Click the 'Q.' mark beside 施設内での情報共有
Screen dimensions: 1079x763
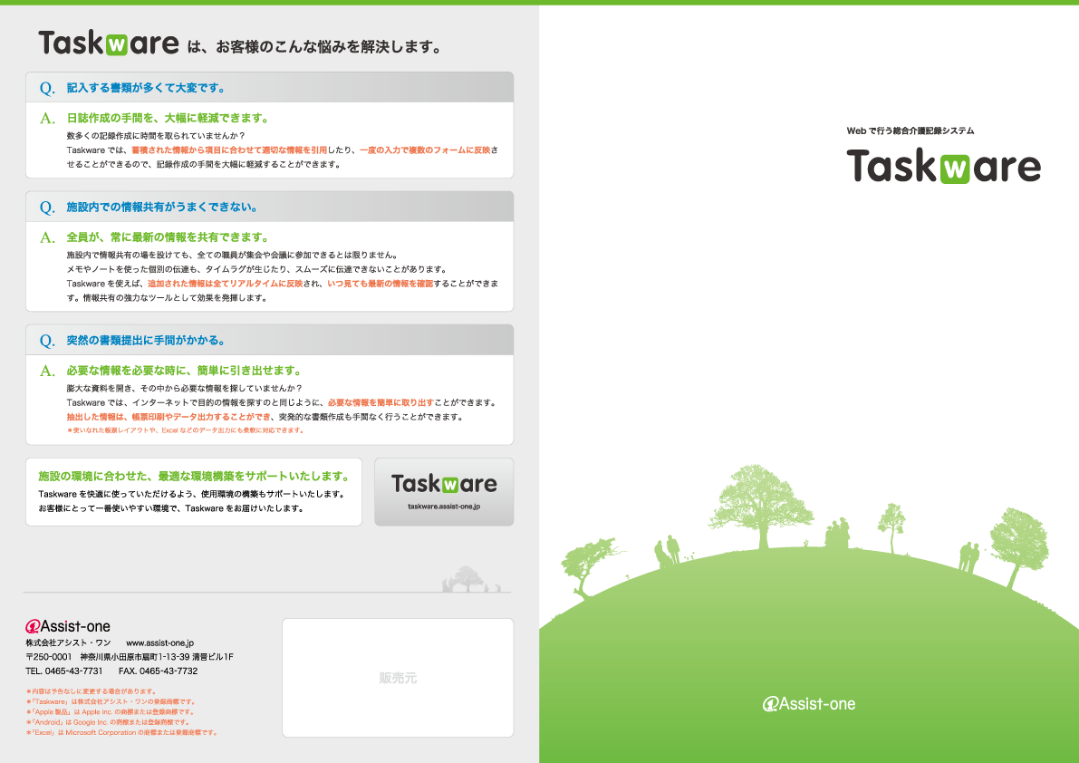(47, 208)
